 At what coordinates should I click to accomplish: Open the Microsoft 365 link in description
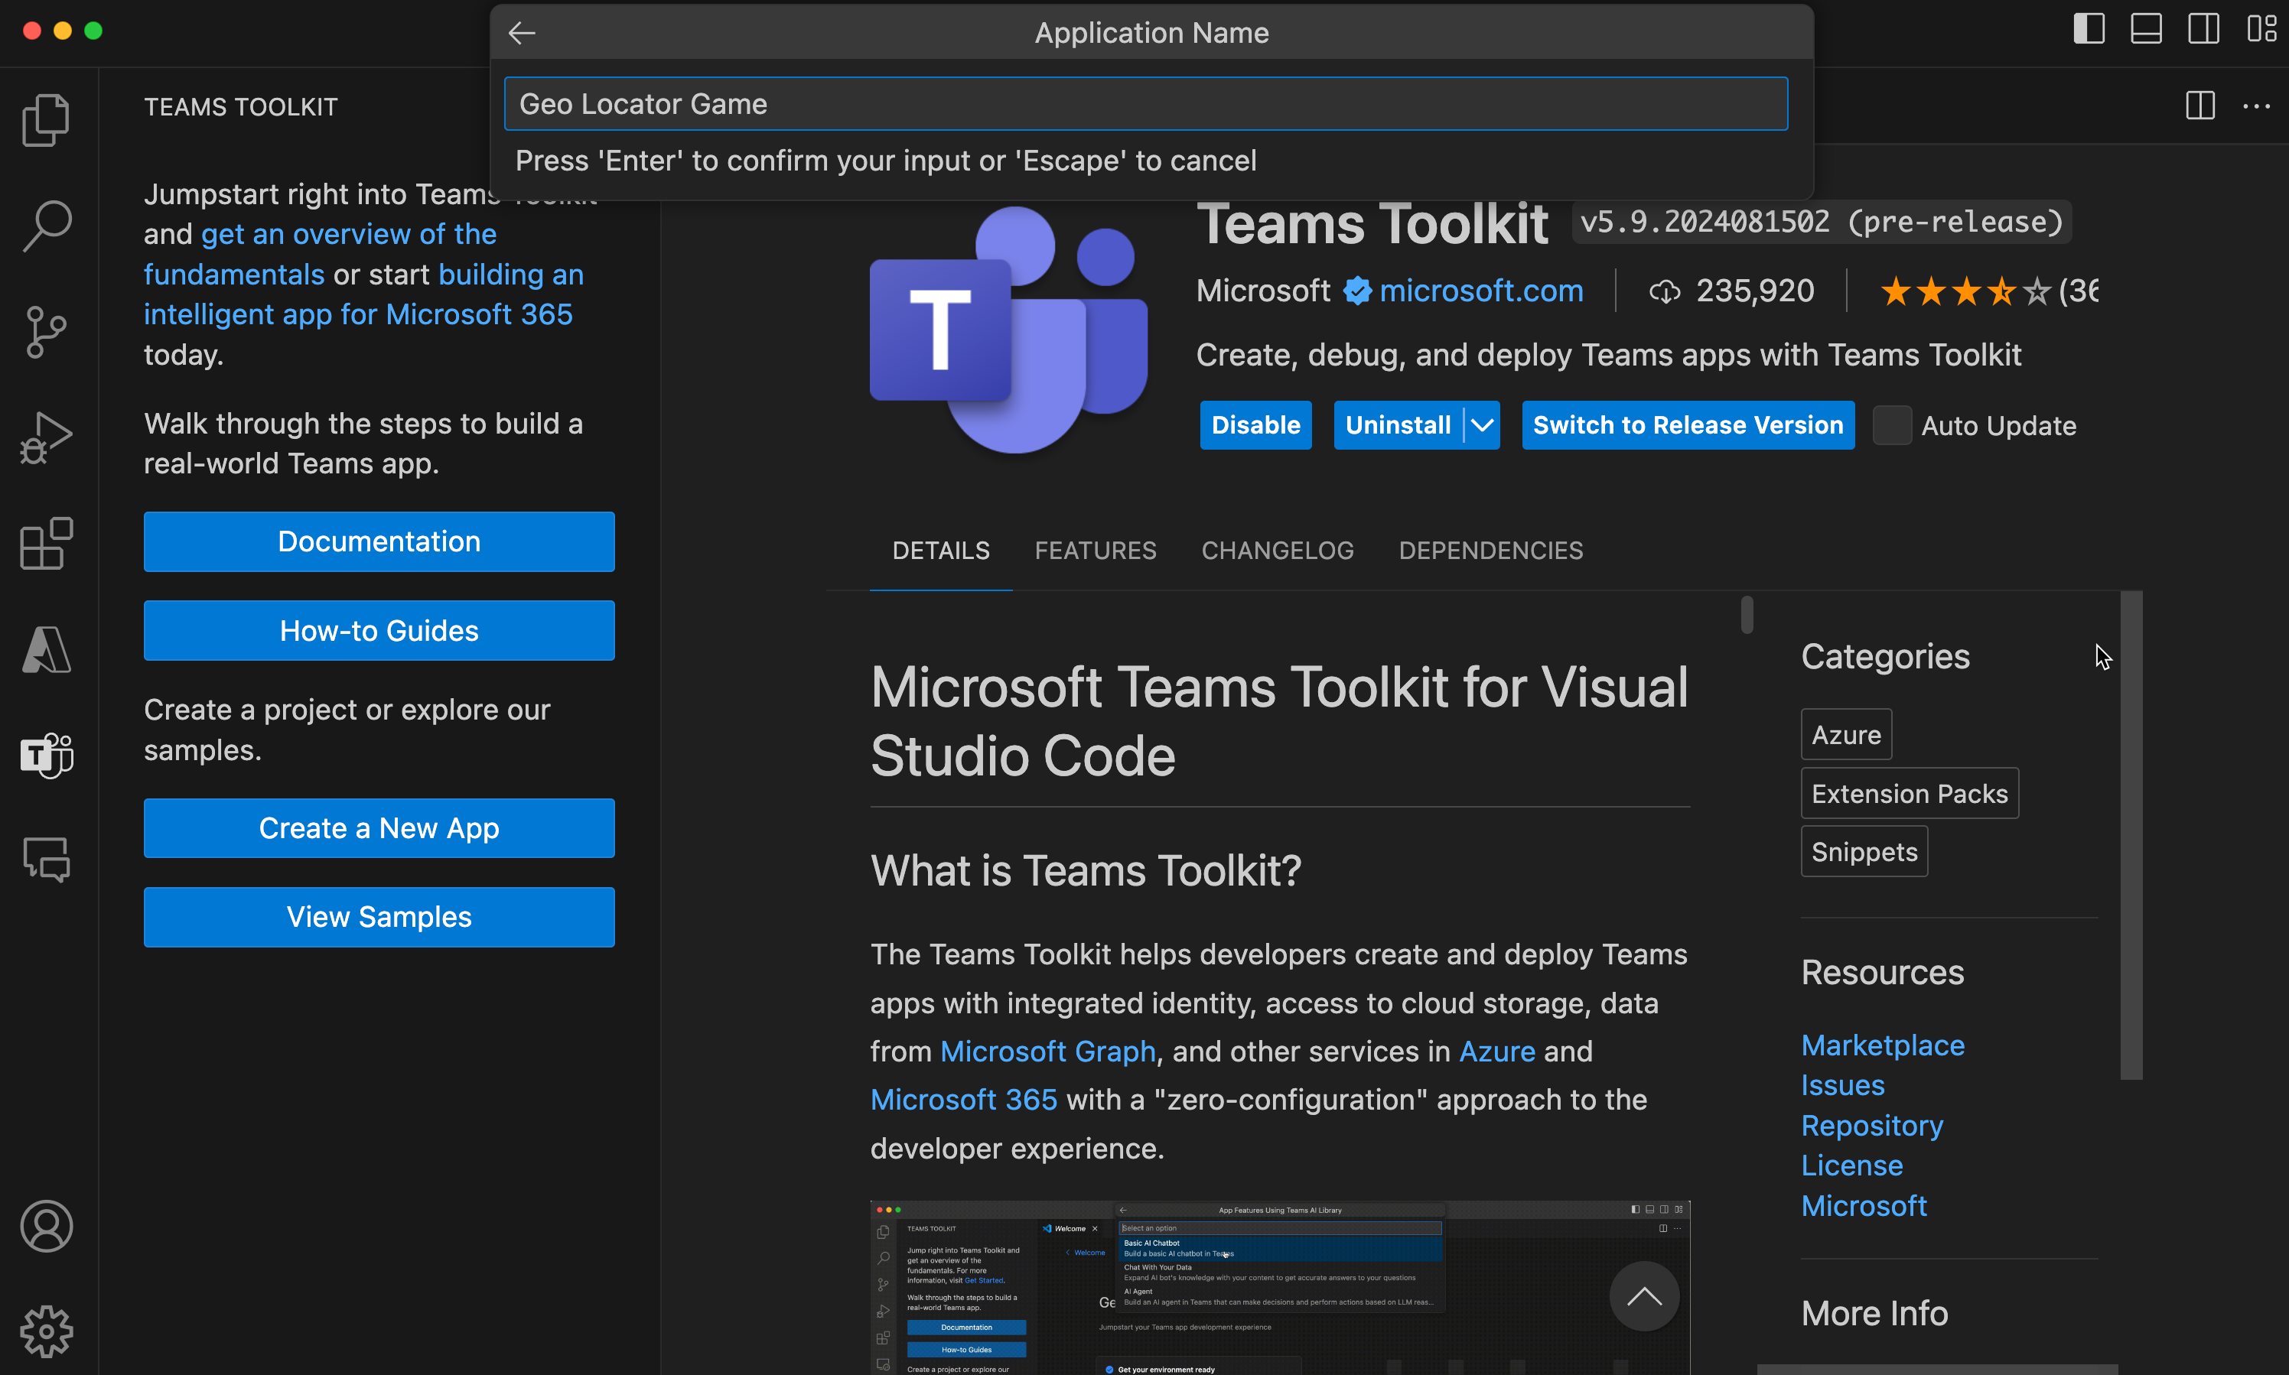coord(963,1099)
